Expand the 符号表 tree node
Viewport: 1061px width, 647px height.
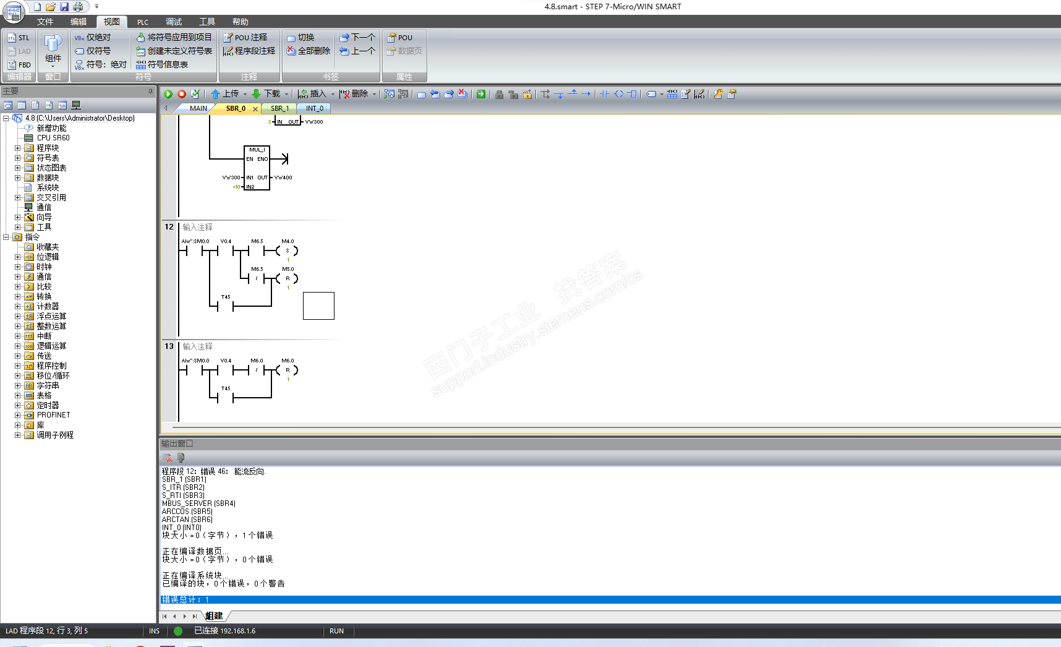(18, 158)
